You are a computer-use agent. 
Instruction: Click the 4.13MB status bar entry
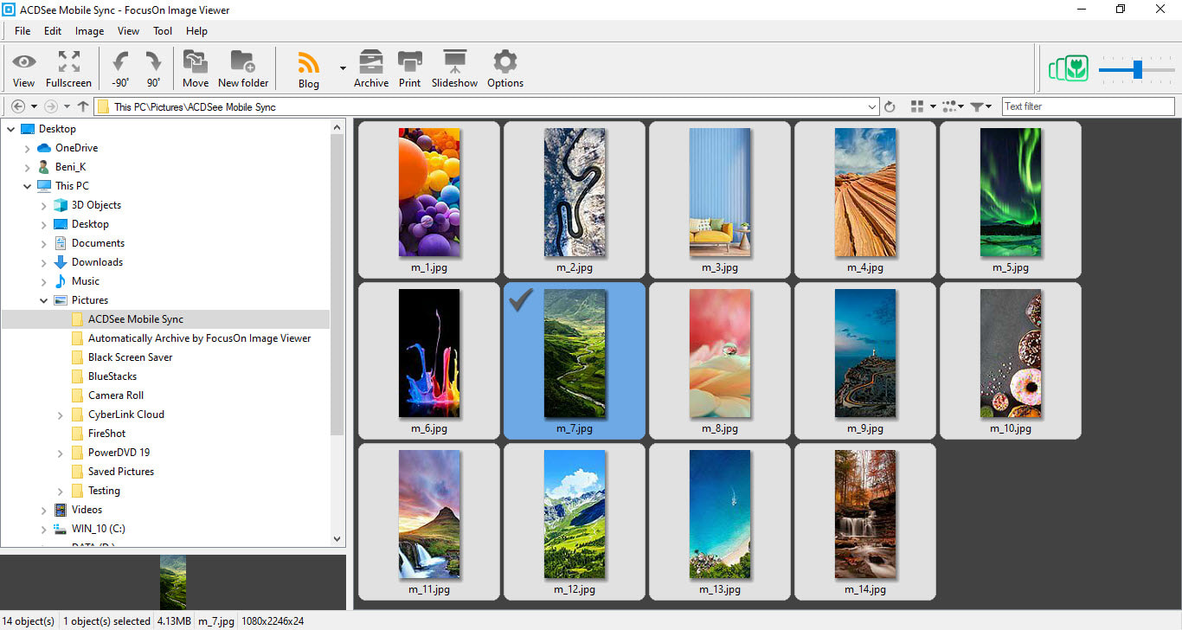point(176,621)
